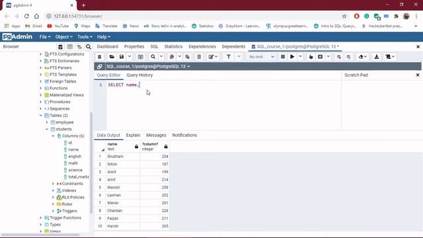Click the Paste rows toolbar icon

[188, 57]
